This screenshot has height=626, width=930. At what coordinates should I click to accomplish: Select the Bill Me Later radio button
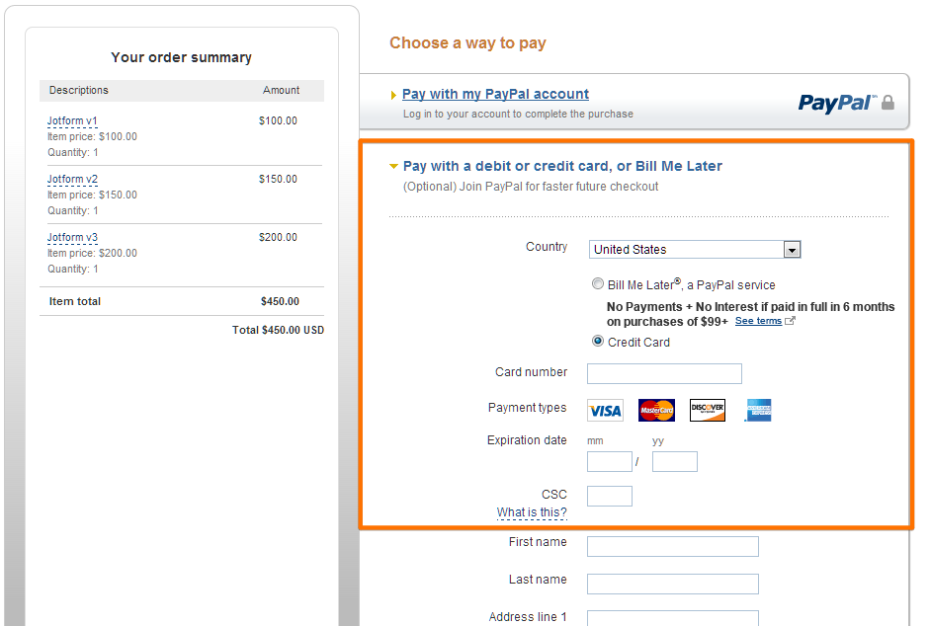pyautogui.click(x=598, y=284)
